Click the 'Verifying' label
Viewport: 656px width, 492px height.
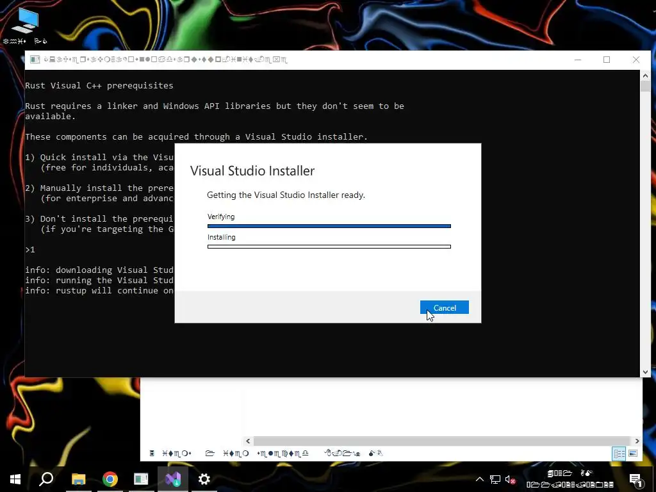coord(221,217)
